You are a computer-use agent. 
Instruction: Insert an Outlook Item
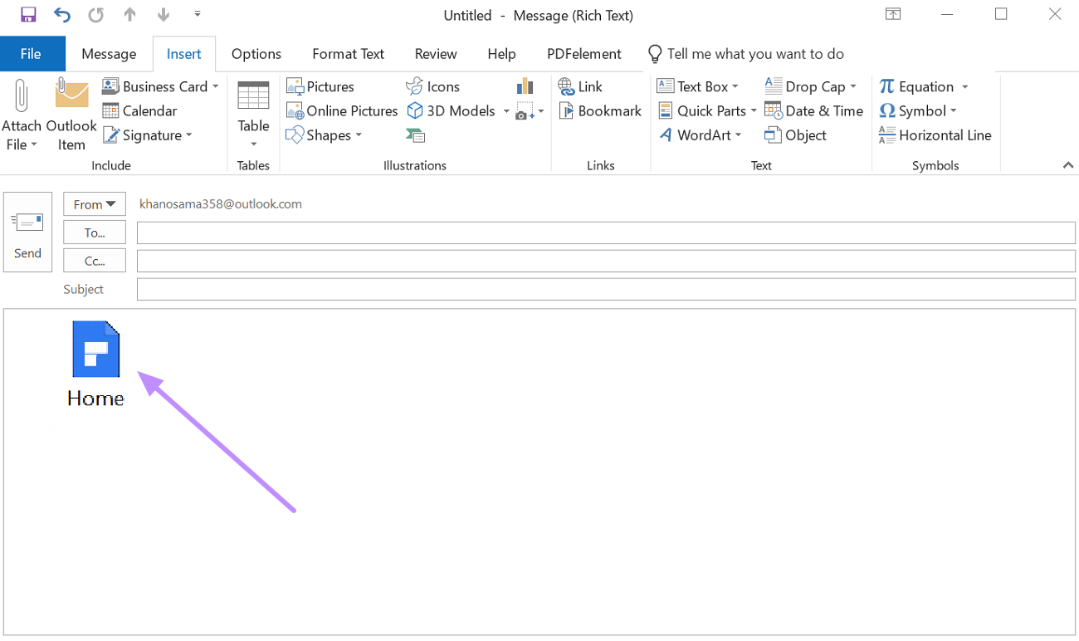pos(71,114)
